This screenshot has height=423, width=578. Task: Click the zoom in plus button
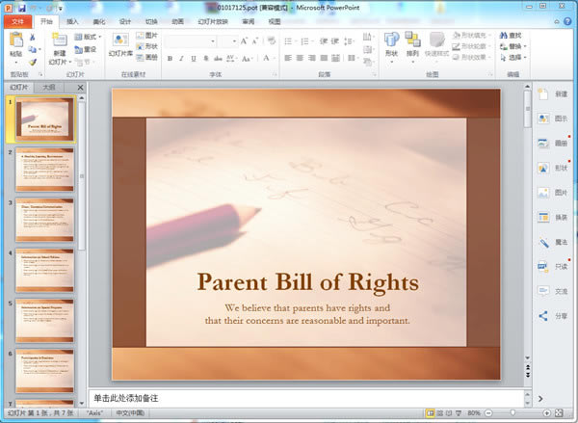546,413
